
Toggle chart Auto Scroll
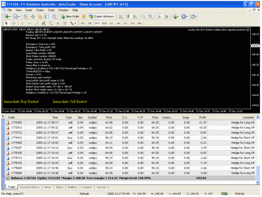click(159, 16)
